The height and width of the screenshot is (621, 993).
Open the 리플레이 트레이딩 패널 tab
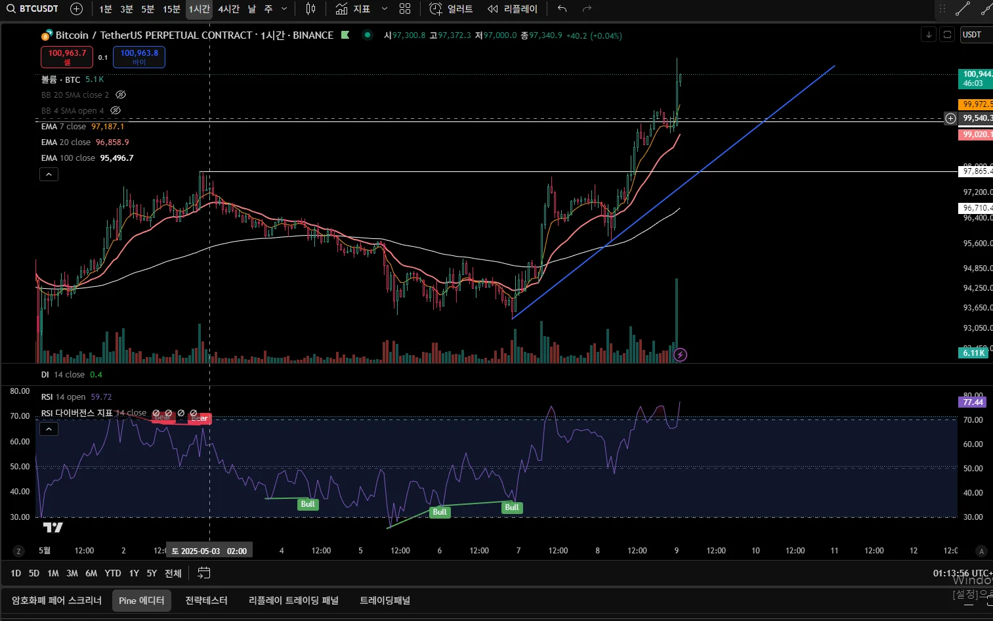(294, 601)
